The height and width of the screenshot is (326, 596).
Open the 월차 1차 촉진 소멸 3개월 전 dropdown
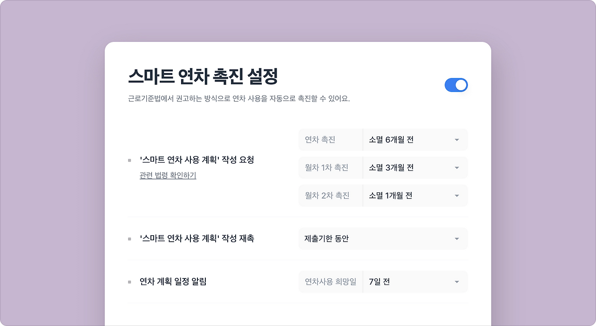[x=415, y=168]
